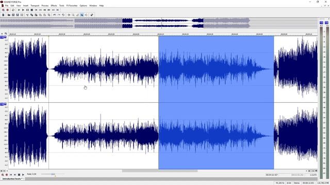Click the Cut scissors icon
330x185 pixels.
click(x=27, y=15)
